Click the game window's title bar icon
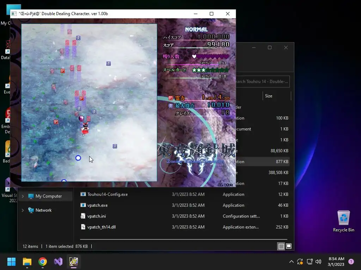361x270 pixels. [14, 14]
